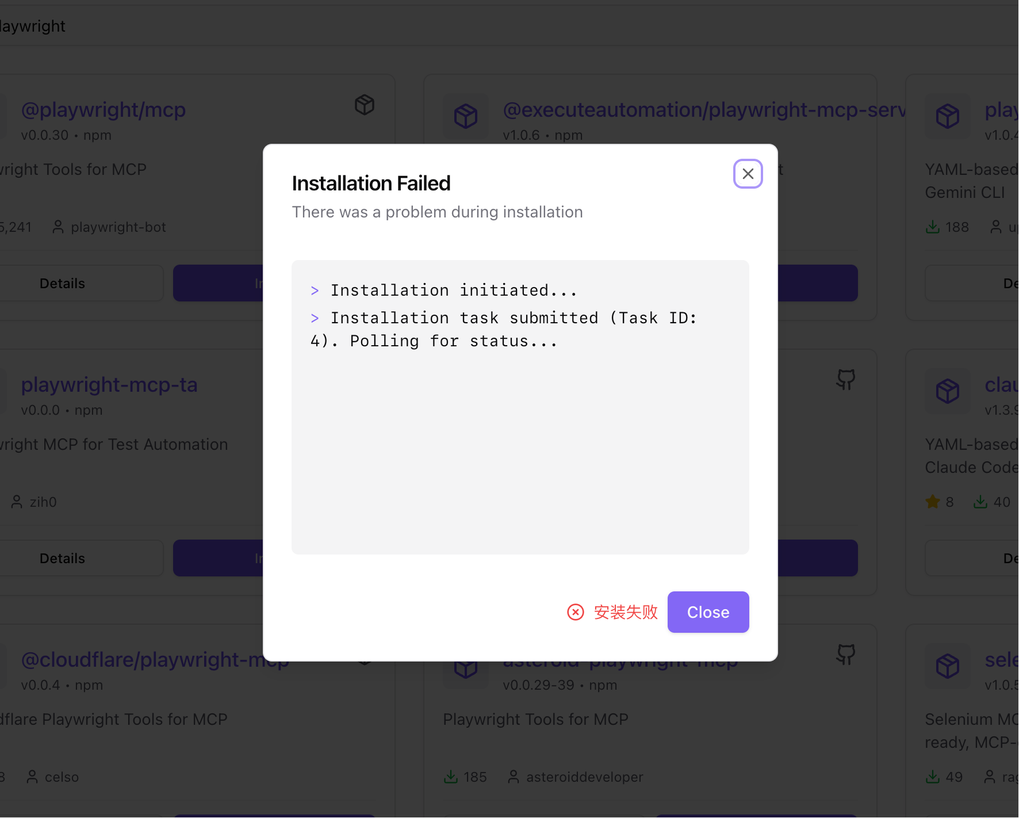
Task: Open the playwright-mcp-ta package title link
Action: [109, 384]
